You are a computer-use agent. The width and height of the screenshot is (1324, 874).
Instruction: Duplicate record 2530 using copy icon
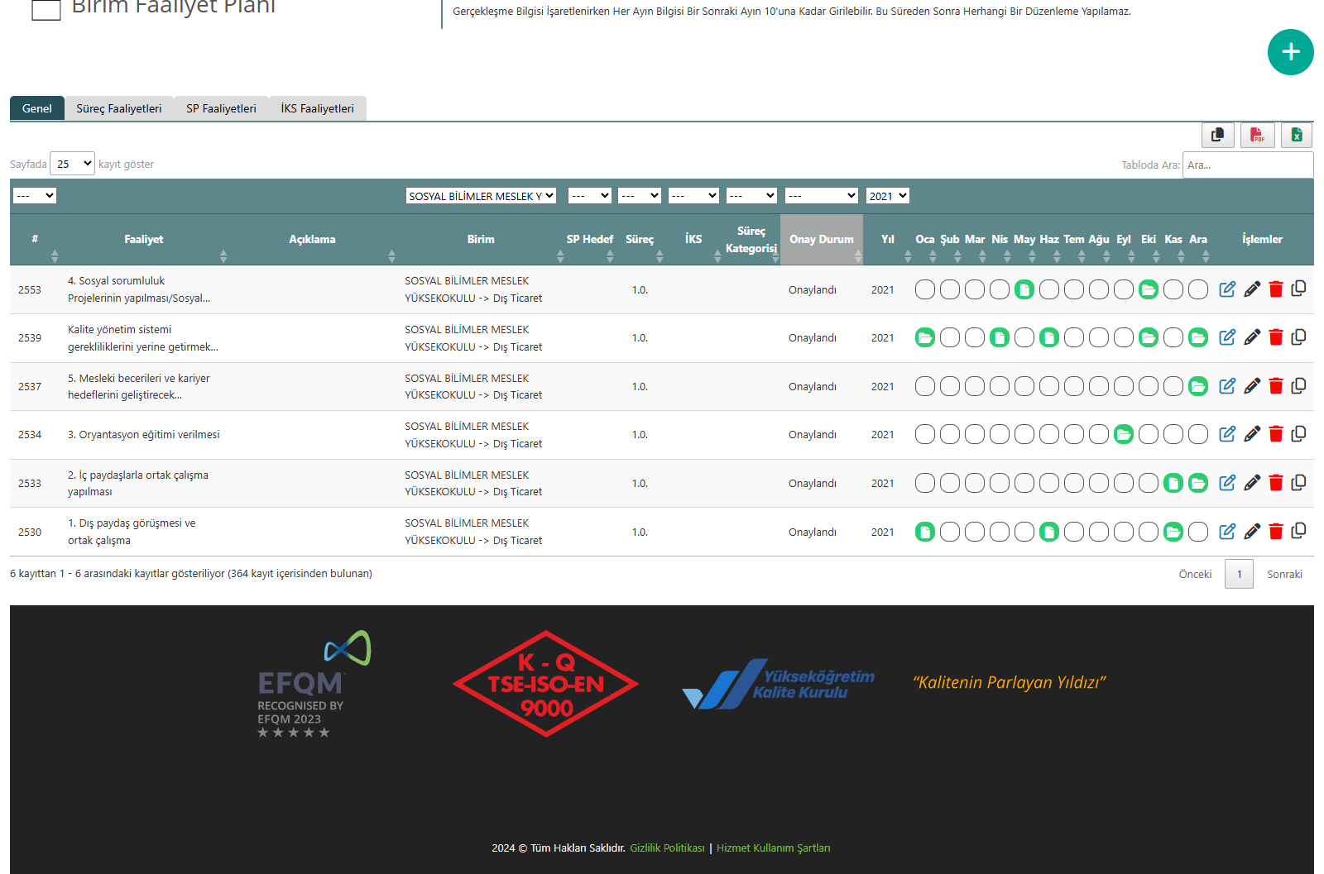pos(1299,531)
